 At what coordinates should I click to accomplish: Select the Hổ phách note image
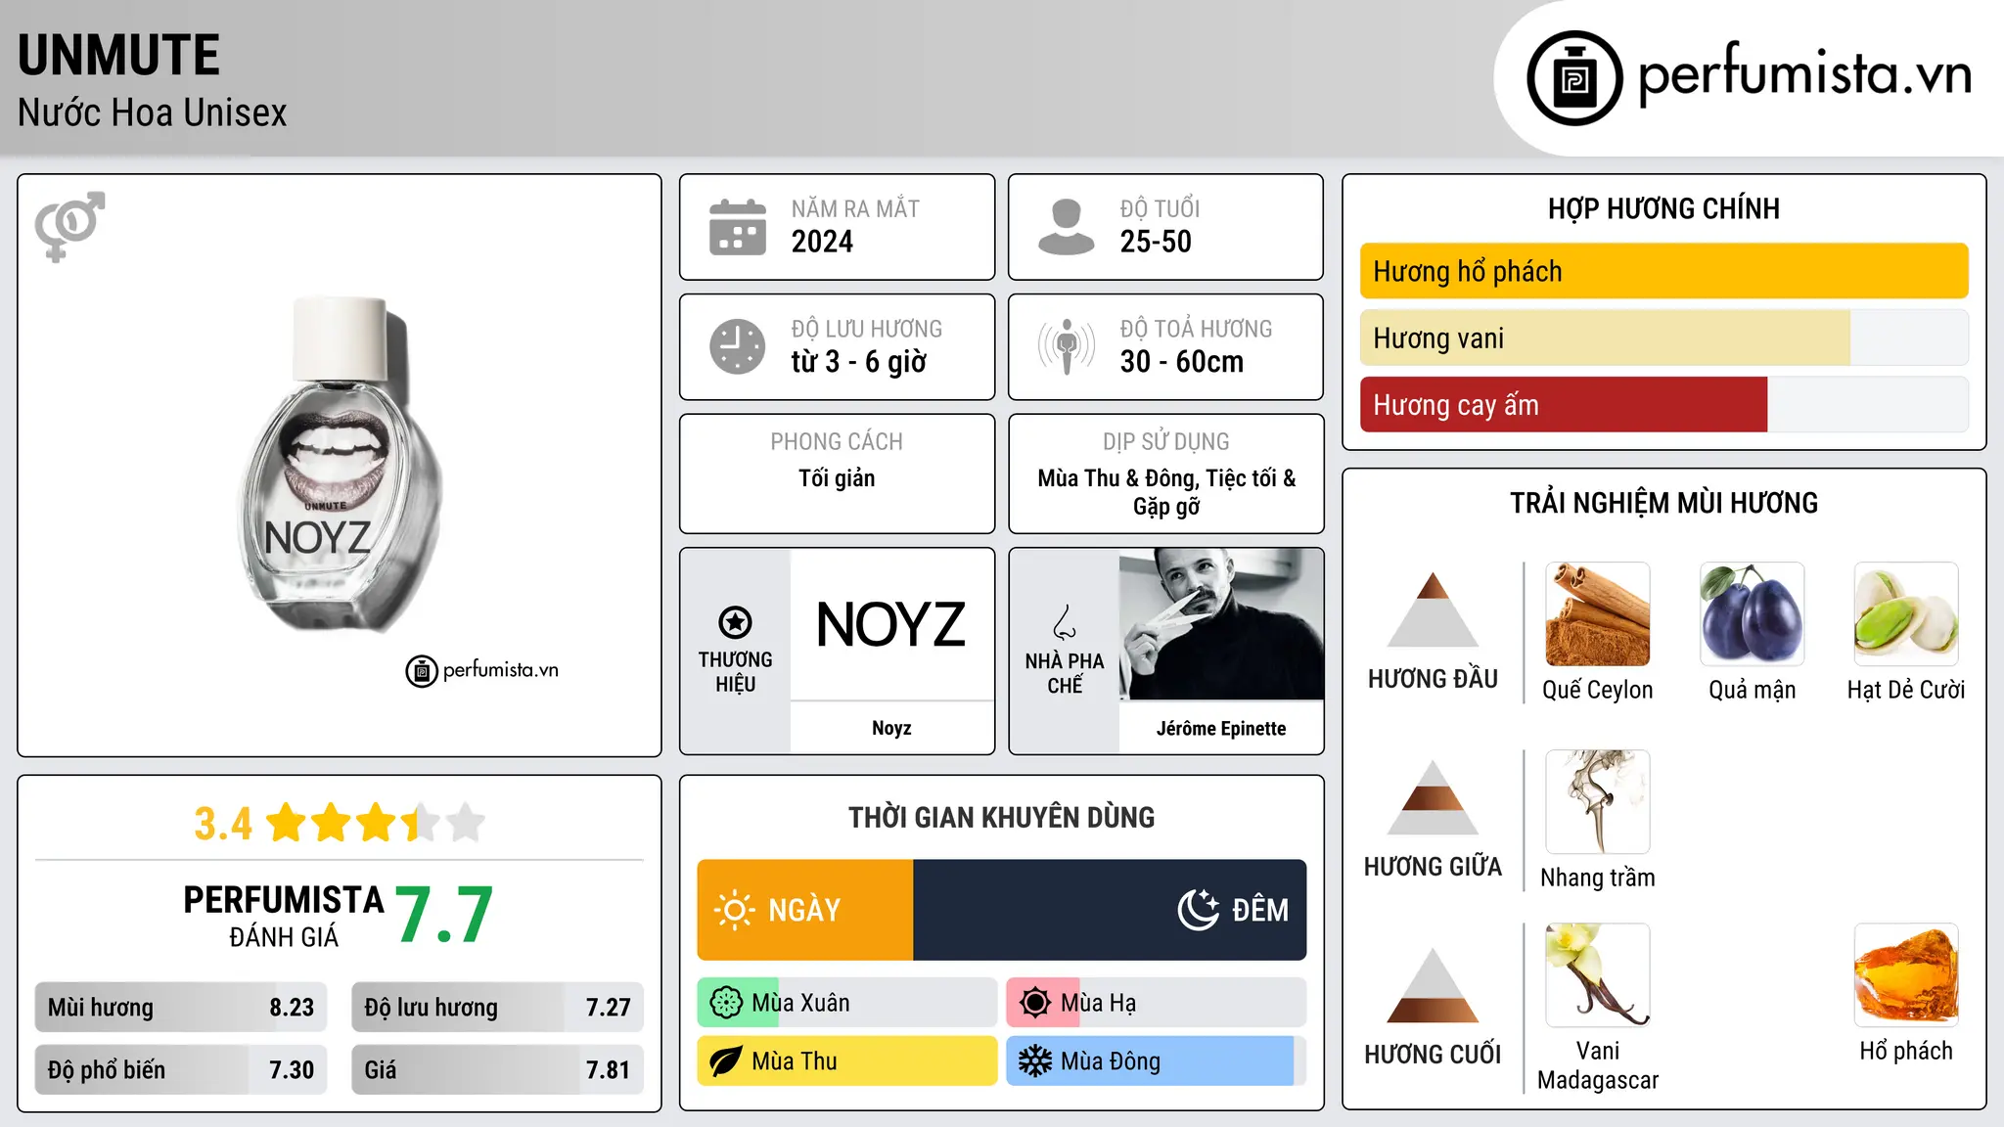[x=1906, y=975]
